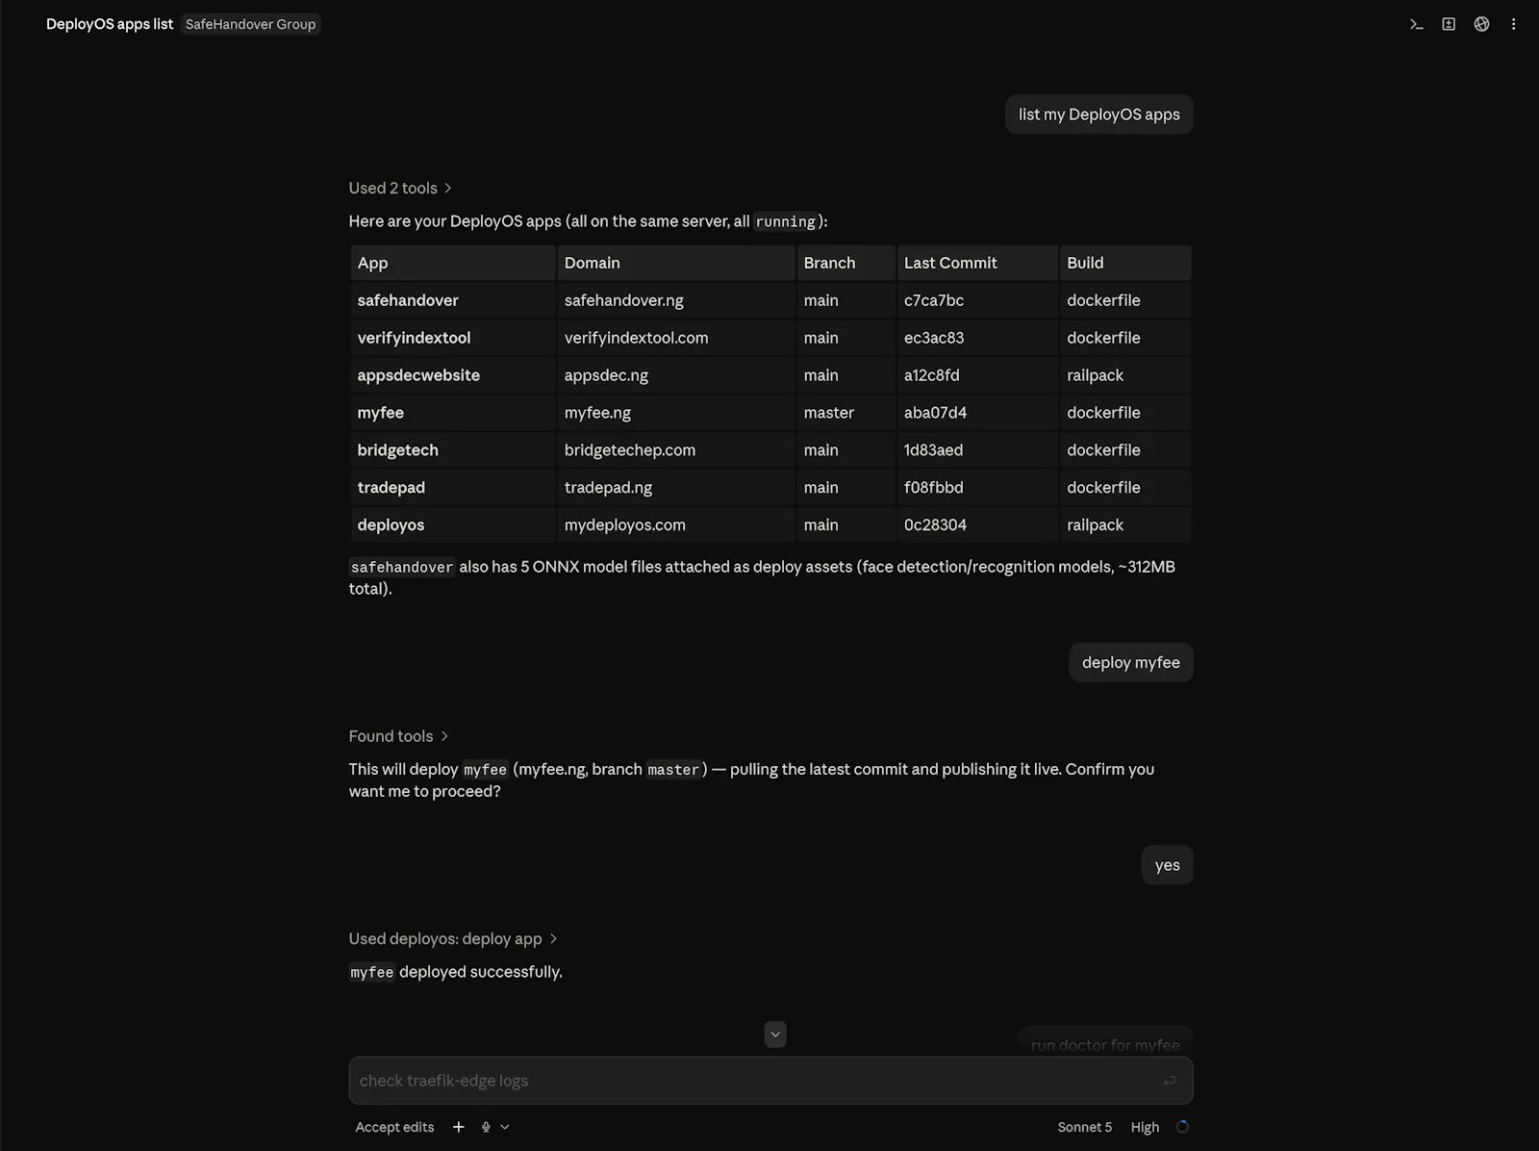Select the 'deployos' app name cell
The width and height of the screenshot is (1539, 1151).
click(453, 525)
